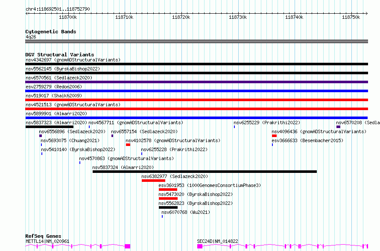Click blue bar of esv2759279 variant
This screenshot has width=380, height=251.
(196, 91)
